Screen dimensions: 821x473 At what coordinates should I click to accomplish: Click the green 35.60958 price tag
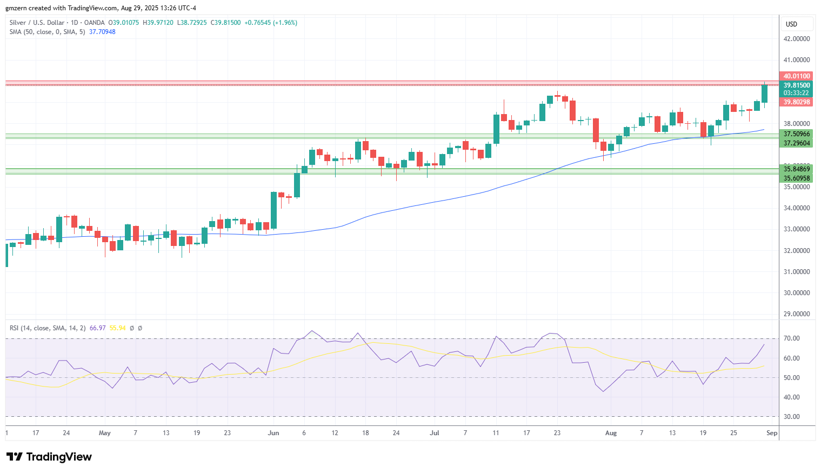(x=797, y=178)
